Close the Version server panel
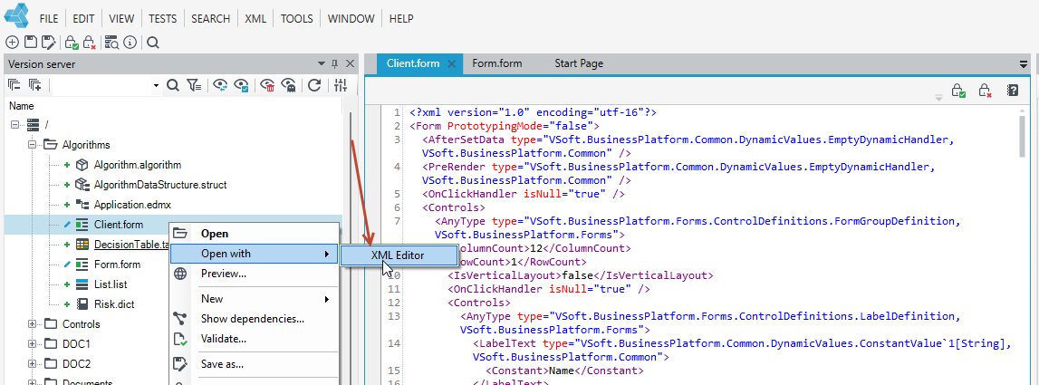 point(350,64)
